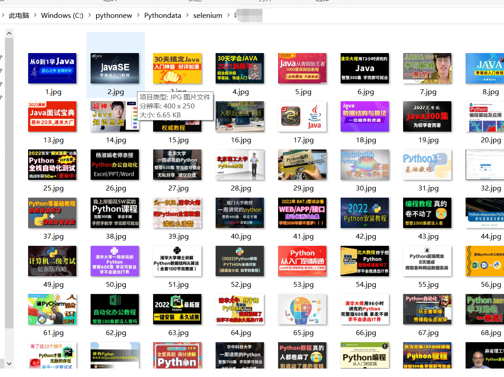
Task: Select the 26.jpg Excel/PPT/Word thumbnail
Action: (115, 165)
